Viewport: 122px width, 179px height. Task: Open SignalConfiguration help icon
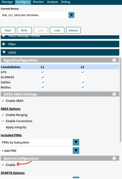pos(114,60)
